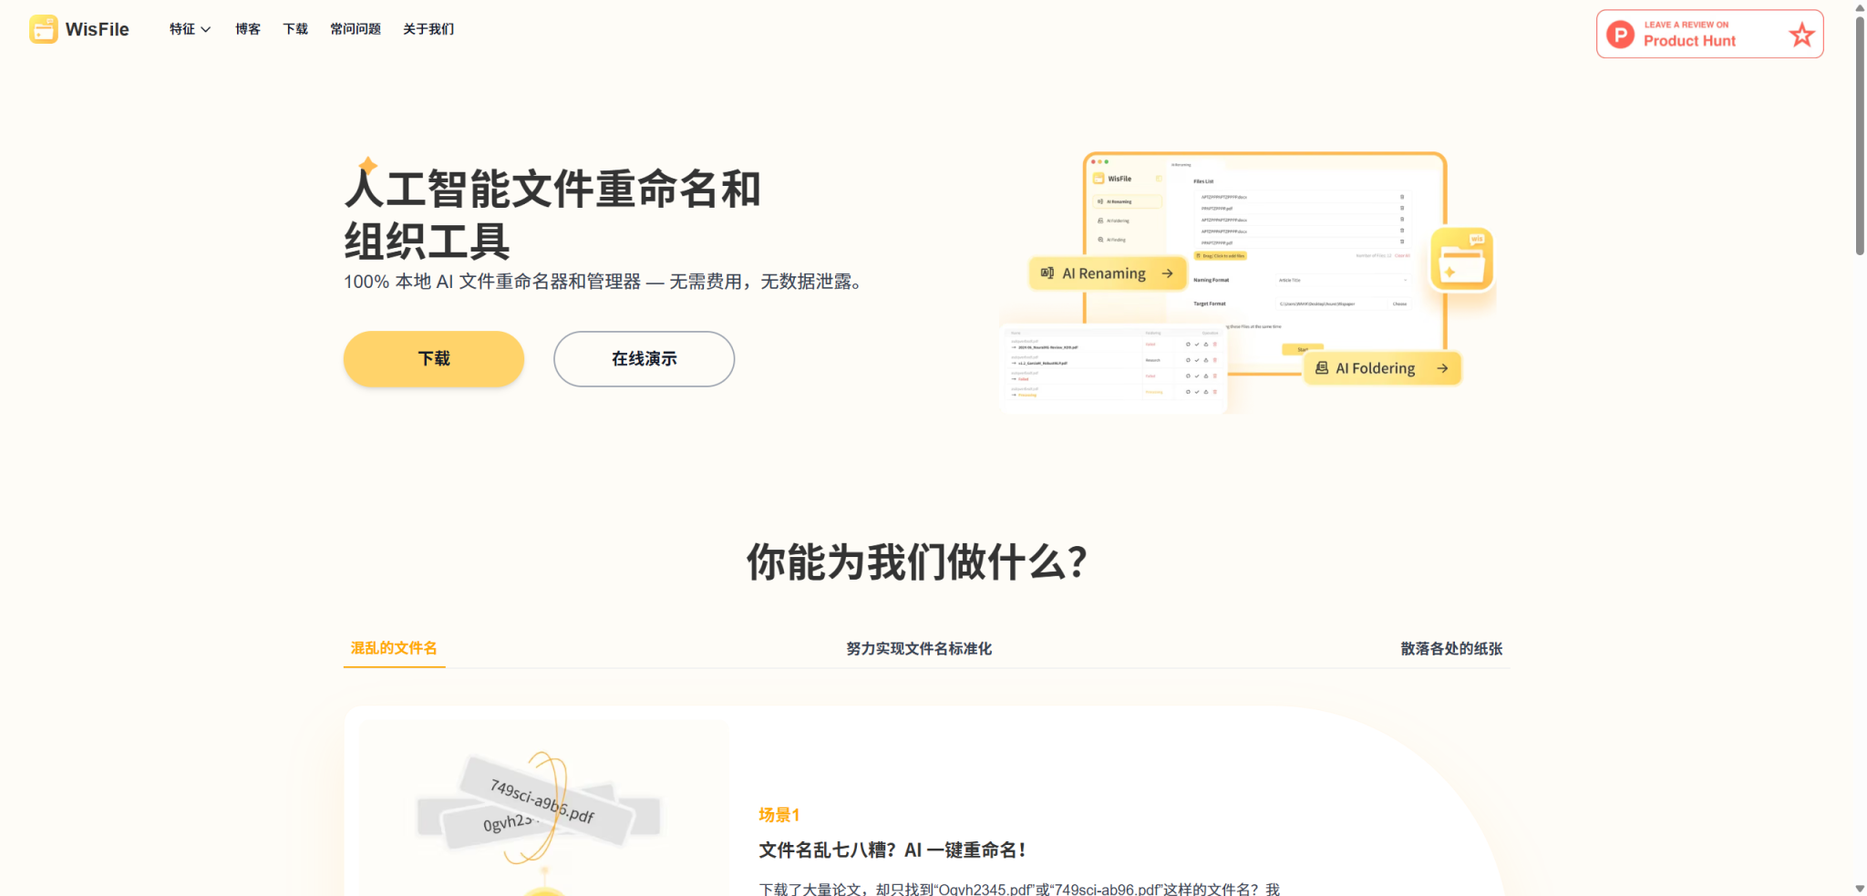This screenshot has height=896, width=1867.
Task: Click the AI Renaming badge
Action: point(1108,273)
